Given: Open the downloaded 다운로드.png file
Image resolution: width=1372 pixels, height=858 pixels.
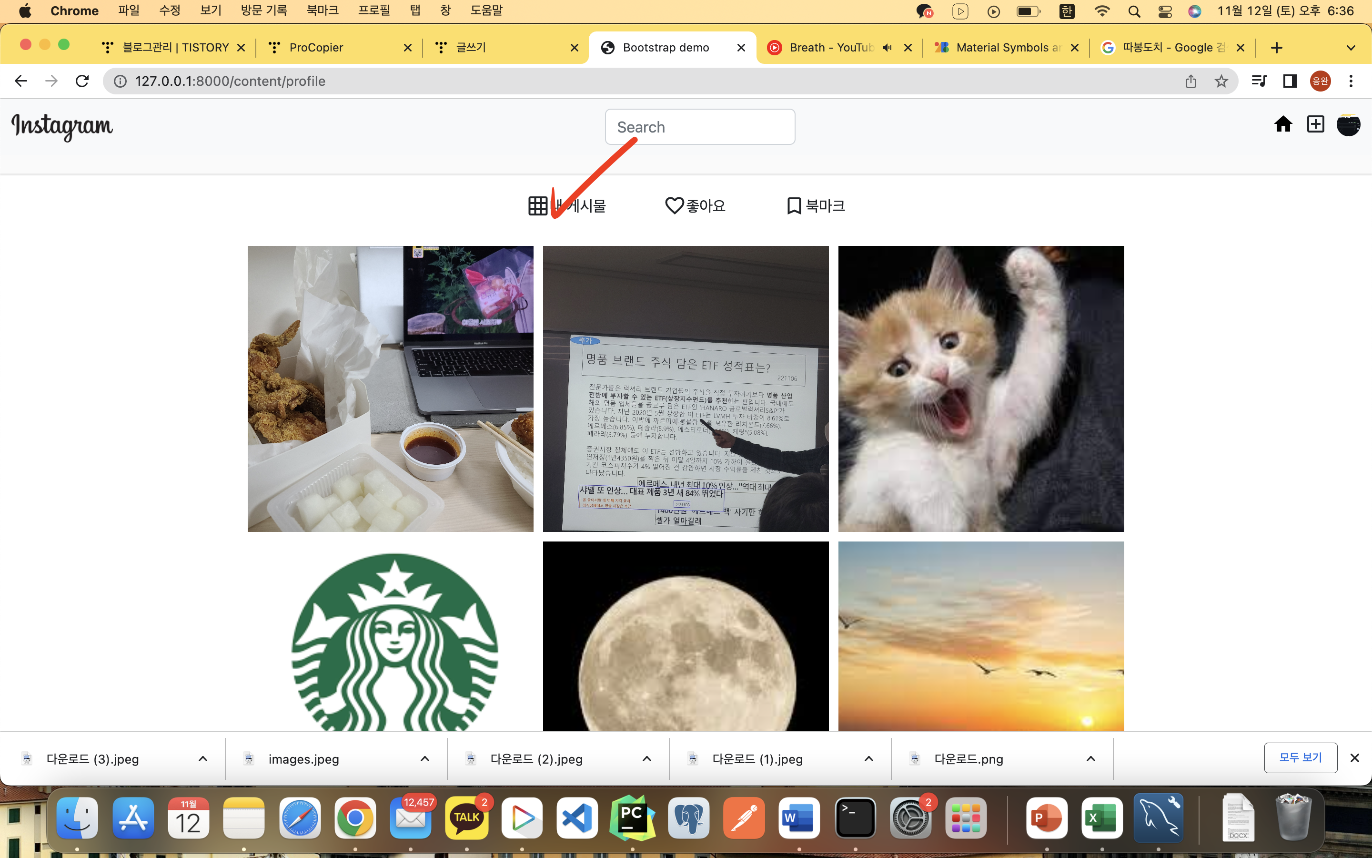Looking at the screenshot, I should pos(968,759).
